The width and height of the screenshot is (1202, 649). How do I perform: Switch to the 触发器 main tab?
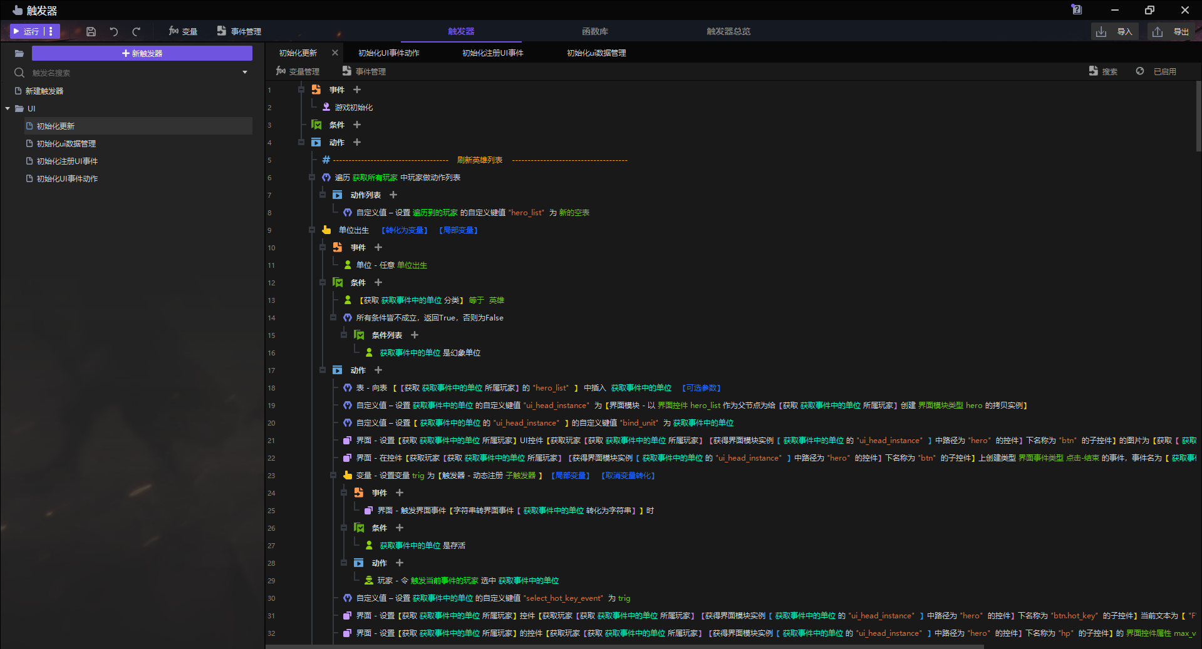[x=461, y=31]
